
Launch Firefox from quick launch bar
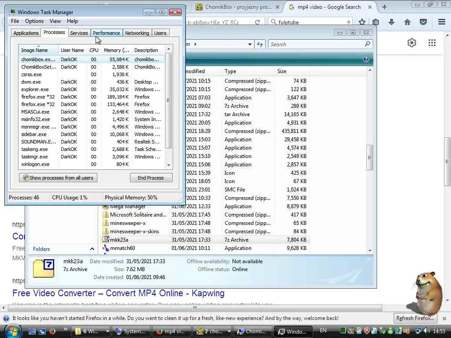(52, 331)
